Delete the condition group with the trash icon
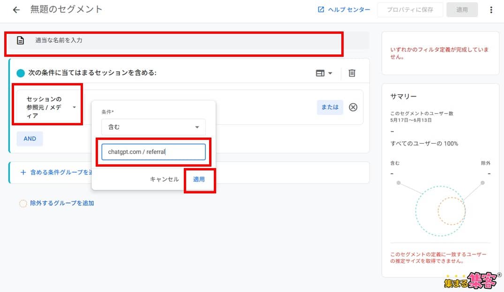Screen dimensions: 504x292 click(x=352, y=73)
